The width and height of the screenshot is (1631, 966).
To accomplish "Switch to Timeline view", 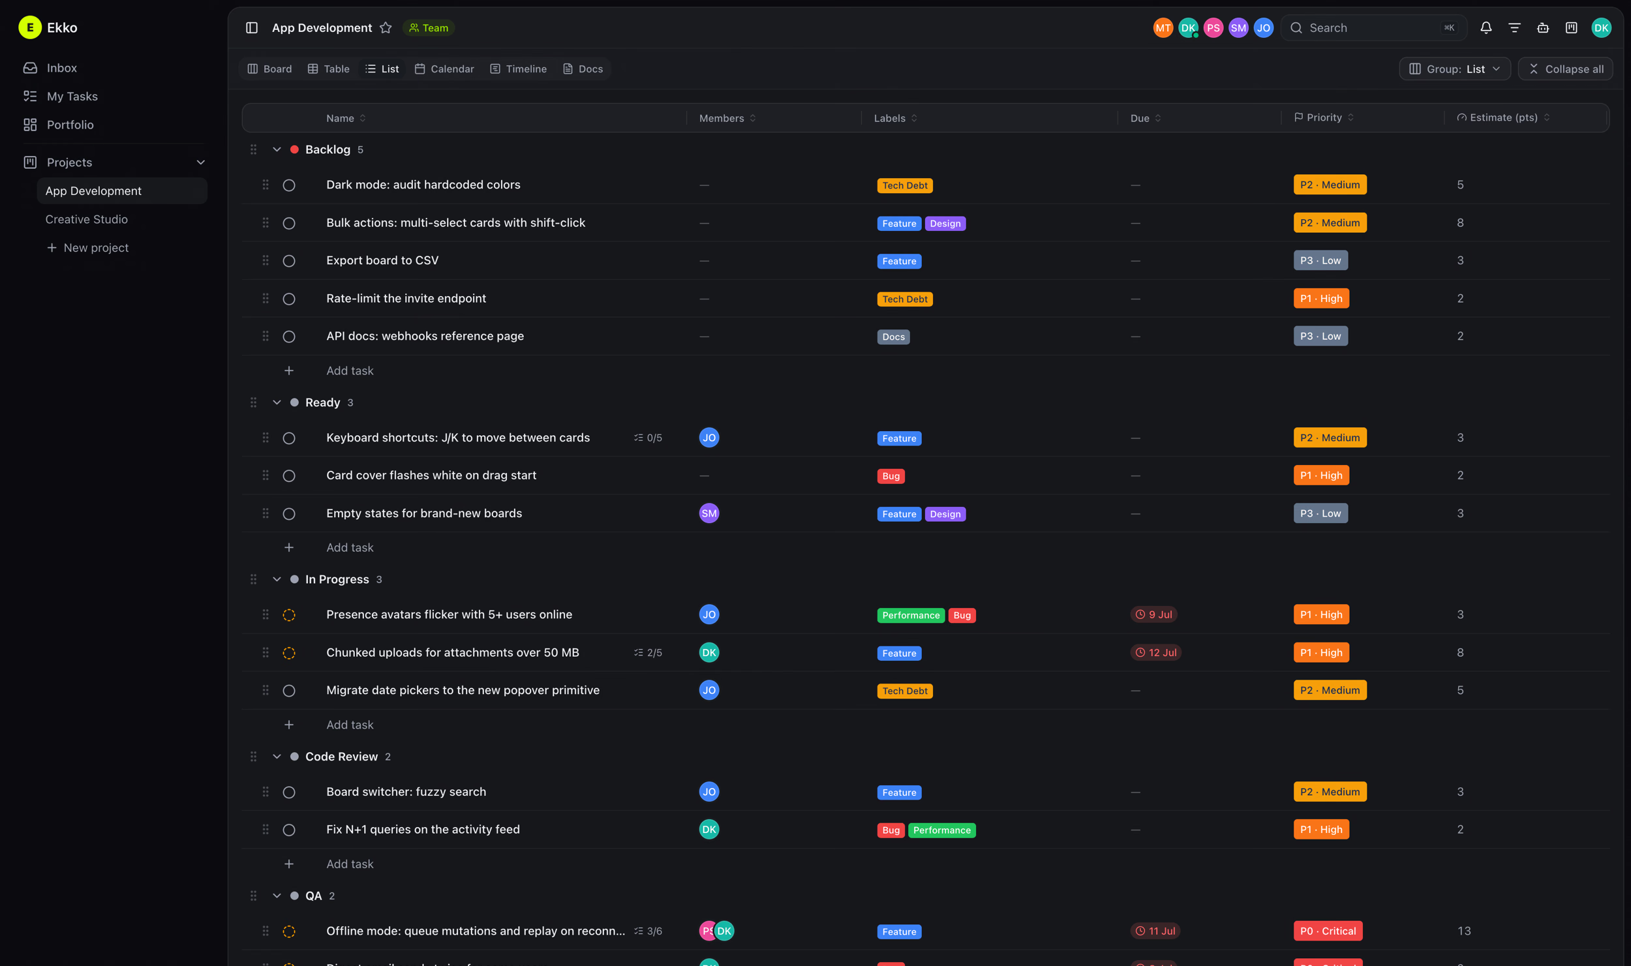I will click(x=519, y=68).
